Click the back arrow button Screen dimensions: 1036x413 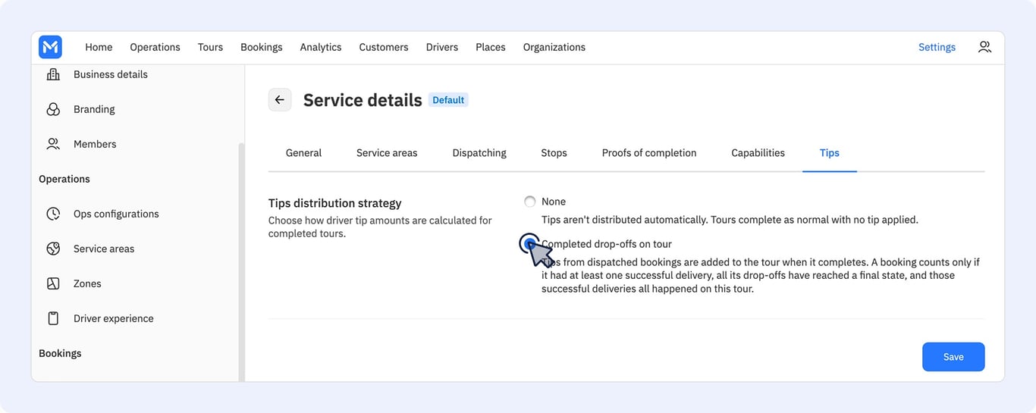(280, 100)
